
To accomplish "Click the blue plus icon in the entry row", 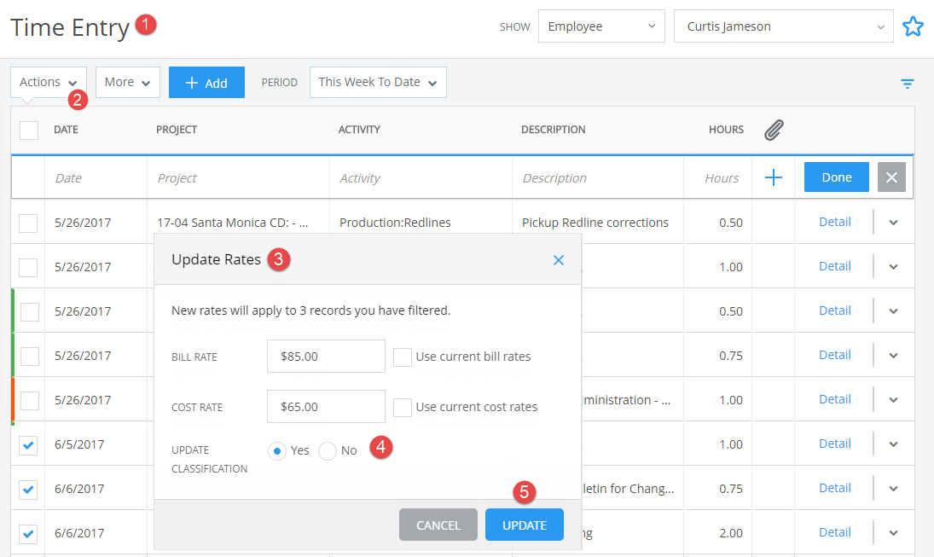I will [x=773, y=177].
